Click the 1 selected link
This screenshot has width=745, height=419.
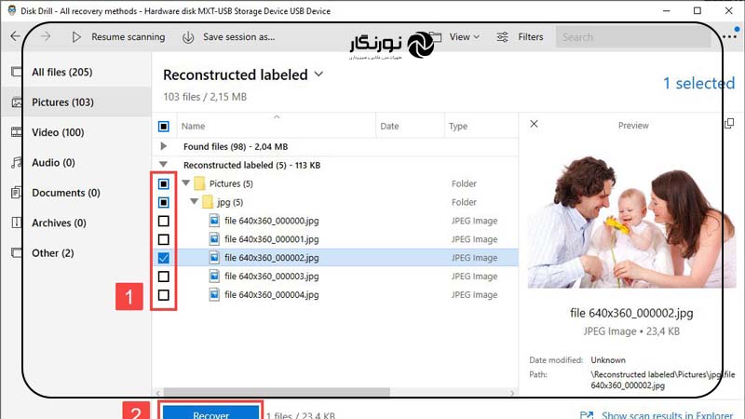[x=699, y=83]
